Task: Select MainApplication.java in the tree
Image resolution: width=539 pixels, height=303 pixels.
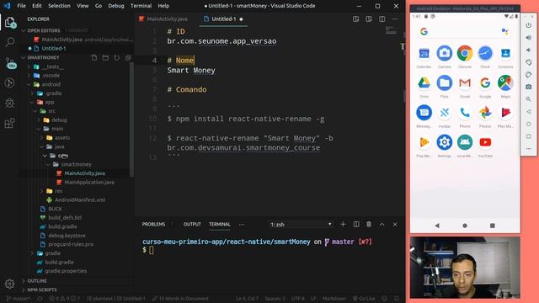Action: click(x=89, y=182)
